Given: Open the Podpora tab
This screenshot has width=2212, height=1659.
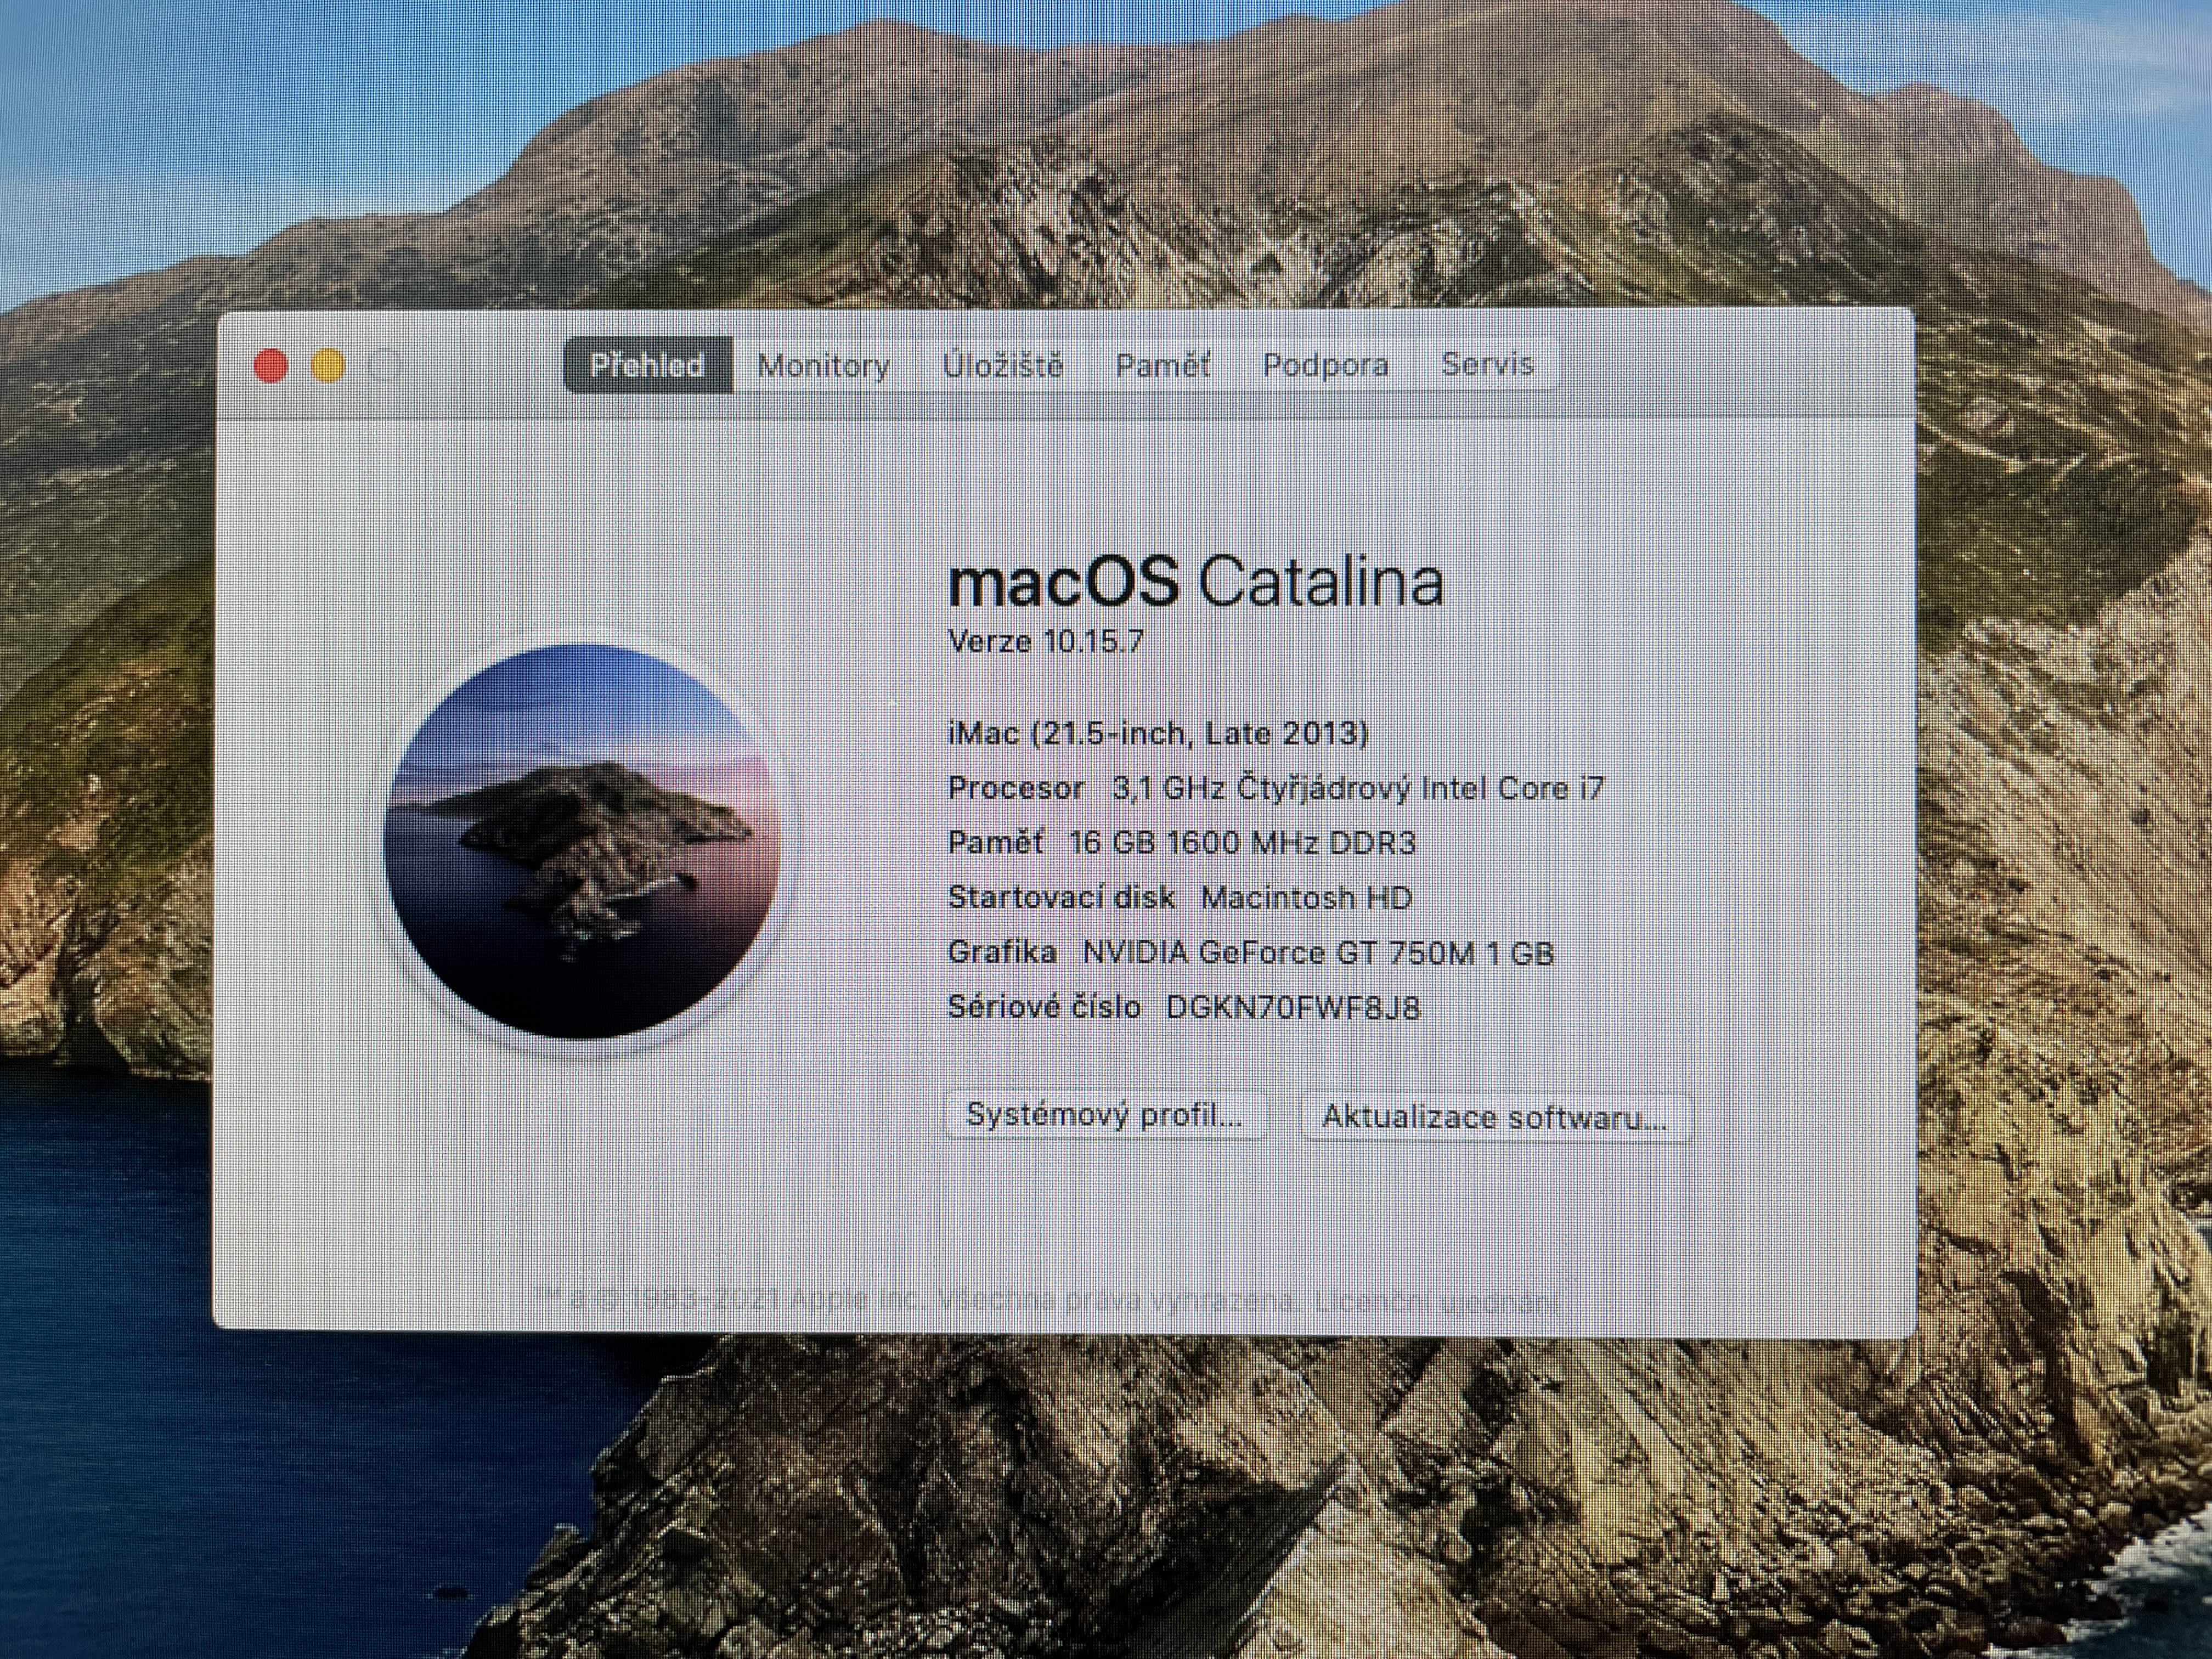Looking at the screenshot, I should [x=1325, y=365].
